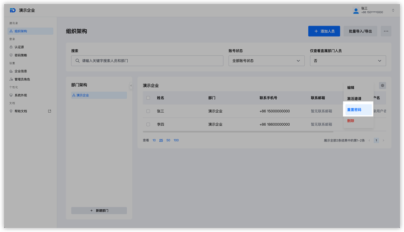Check the row checkbox for 张三
The image size is (404, 232).
148,111
